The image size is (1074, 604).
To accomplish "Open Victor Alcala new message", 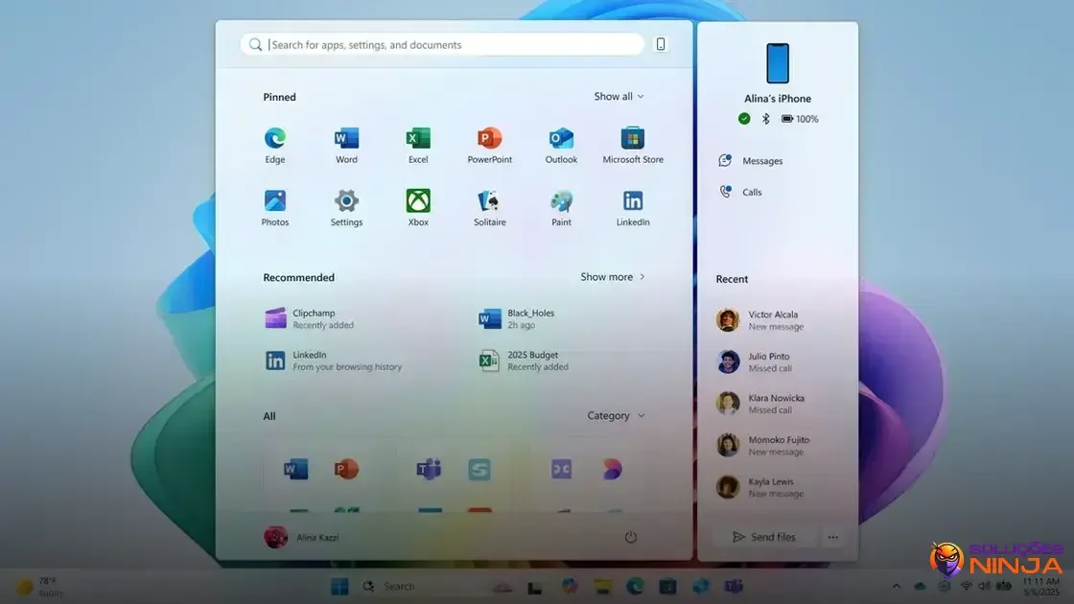I will coord(760,320).
